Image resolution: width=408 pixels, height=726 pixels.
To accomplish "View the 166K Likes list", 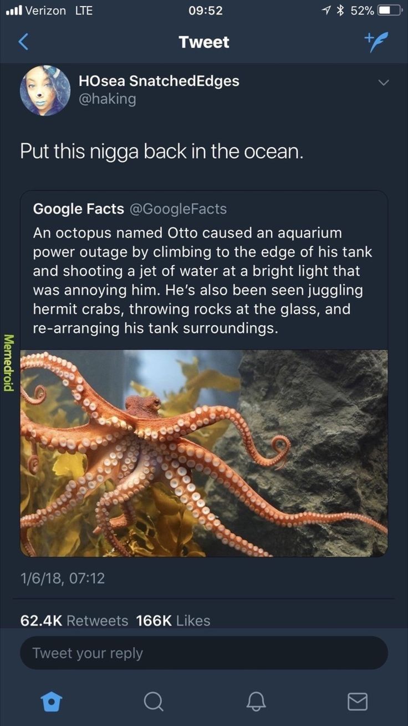I will pyautogui.click(x=174, y=621).
